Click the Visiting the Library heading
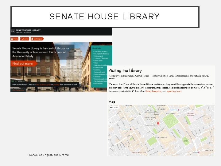Image resolution: width=221 pixels, height=166 pixels. point(125,70)
